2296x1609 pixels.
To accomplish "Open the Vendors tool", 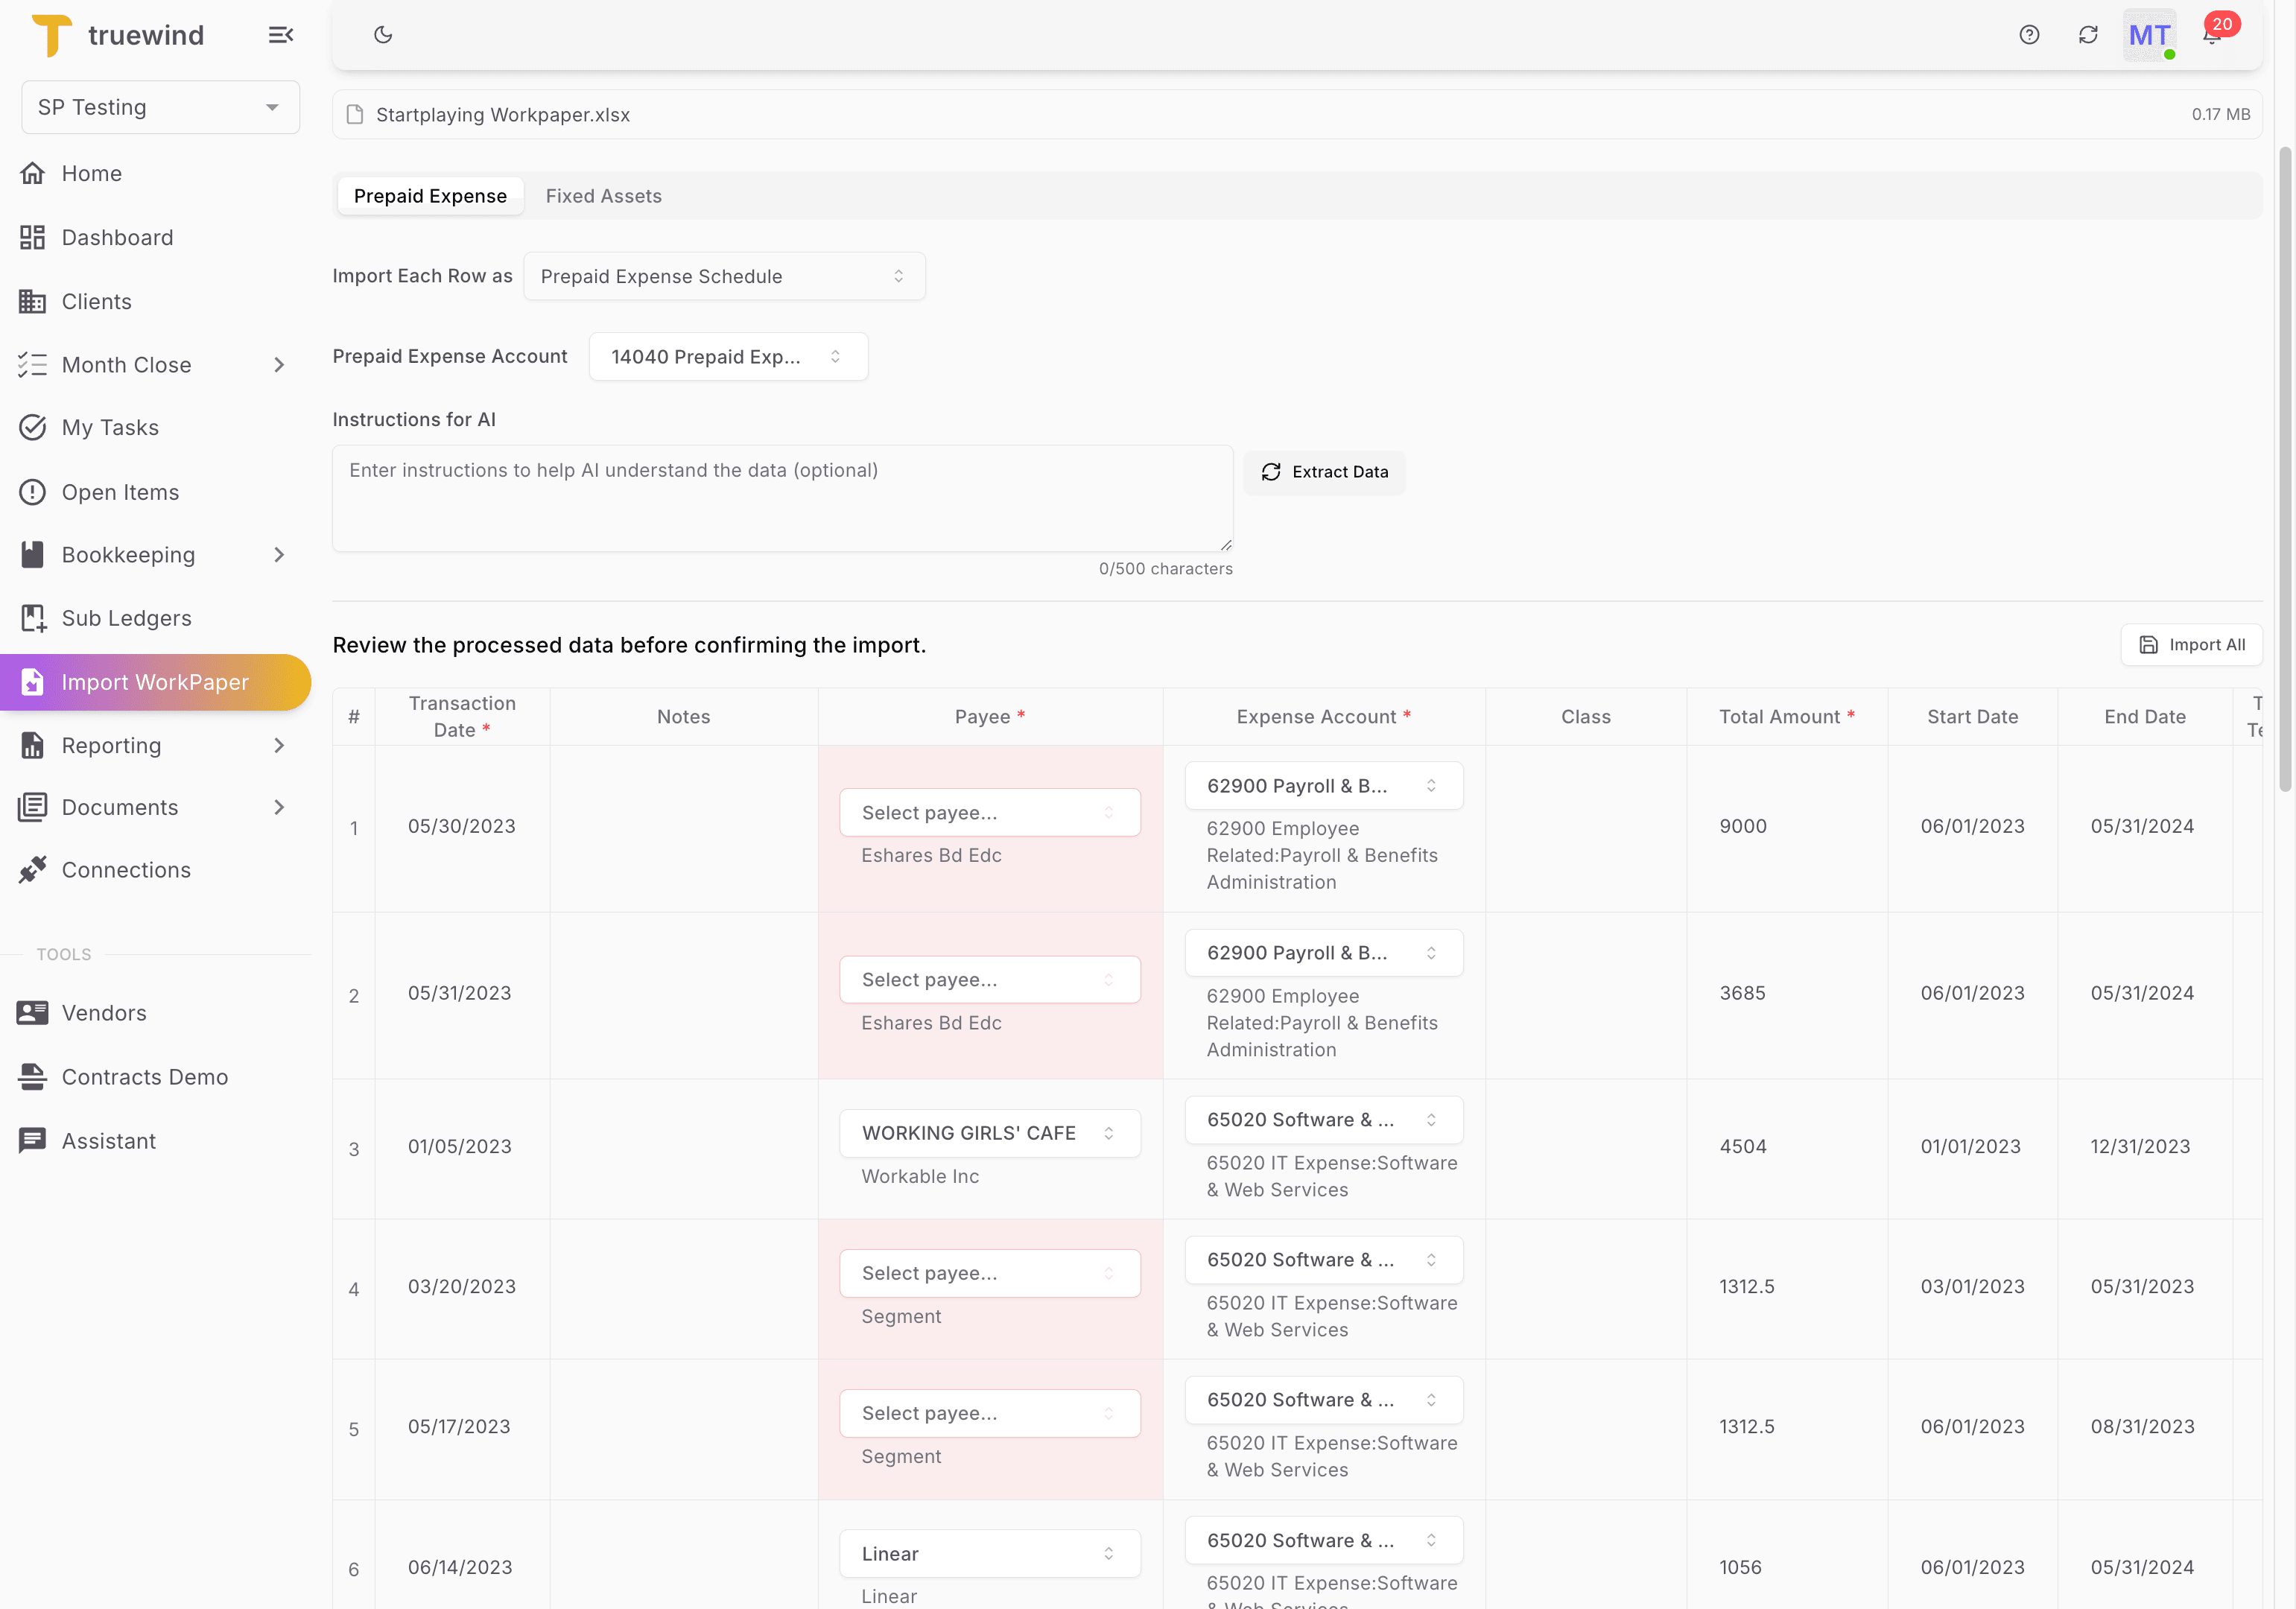I will pyautogui.click(x=104, y=1012).
